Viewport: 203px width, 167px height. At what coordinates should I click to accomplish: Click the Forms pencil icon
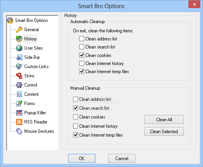click(19, 104)
